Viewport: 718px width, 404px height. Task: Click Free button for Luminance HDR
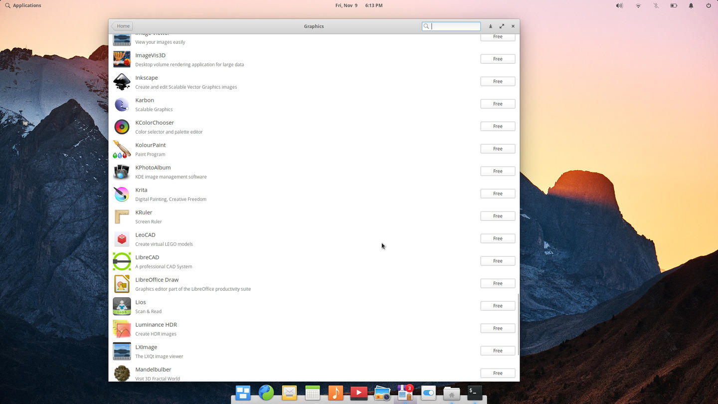(498, 328)
